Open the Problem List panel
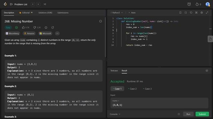213x119 pixels. [x=19, y=4]
